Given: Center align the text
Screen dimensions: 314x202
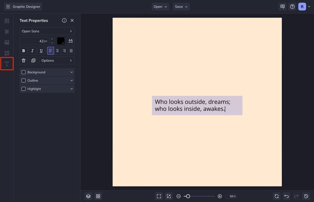Looking at the screenshot, I should pyautogui.click(x=58, y=51).
